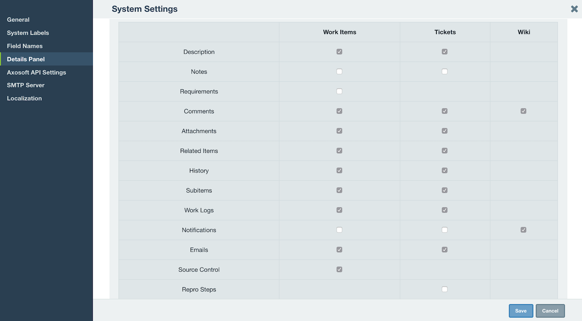The width and height of the screenshot is (582, 321).
Task: Open the General settings section
Action: [x=18, y=20]
